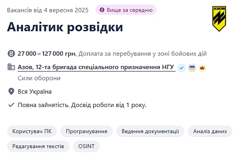Image resolution: width=245 pixels, height=158 pixels.
Task: Open the Азов, 12-та бригада company link
Action: (x=96, y=67)
